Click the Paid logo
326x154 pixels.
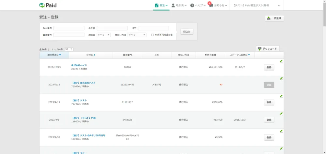click(48, 5)
